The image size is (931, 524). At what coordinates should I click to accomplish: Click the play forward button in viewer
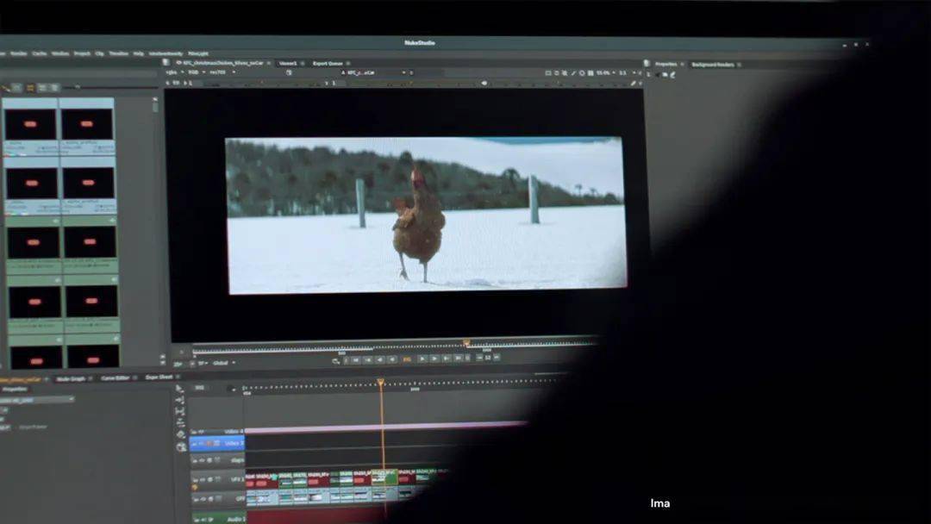(422, 359)
